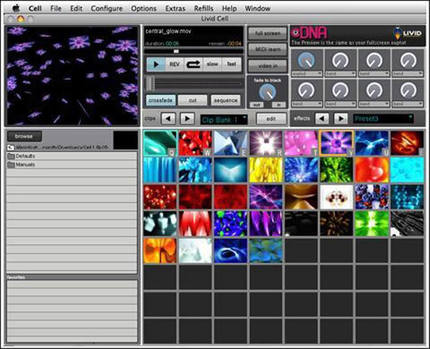This screenshot has width=430, height=349.
Task: Open effect dropdown under the blue highlighted knob
Action: [307, 74]
